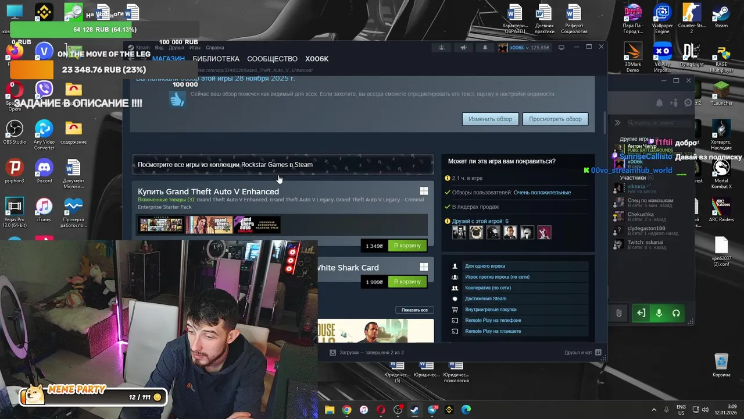Open Microsoft Edge from the taskbar

click(466, 410)
